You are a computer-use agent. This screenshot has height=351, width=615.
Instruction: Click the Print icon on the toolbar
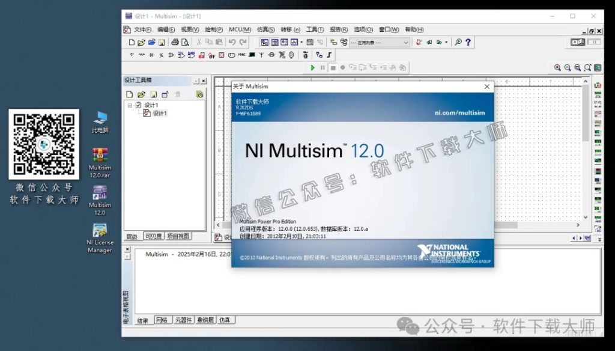pos(175,42)
